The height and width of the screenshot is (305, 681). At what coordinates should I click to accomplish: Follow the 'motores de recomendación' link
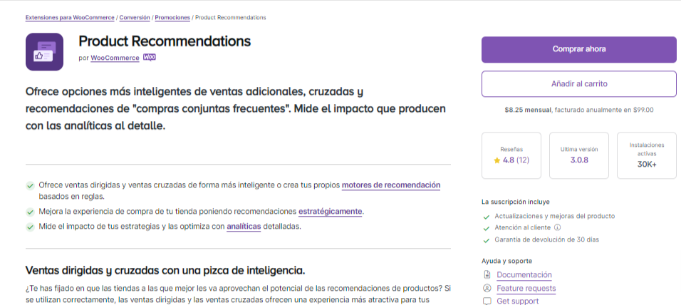click(391, 185)
